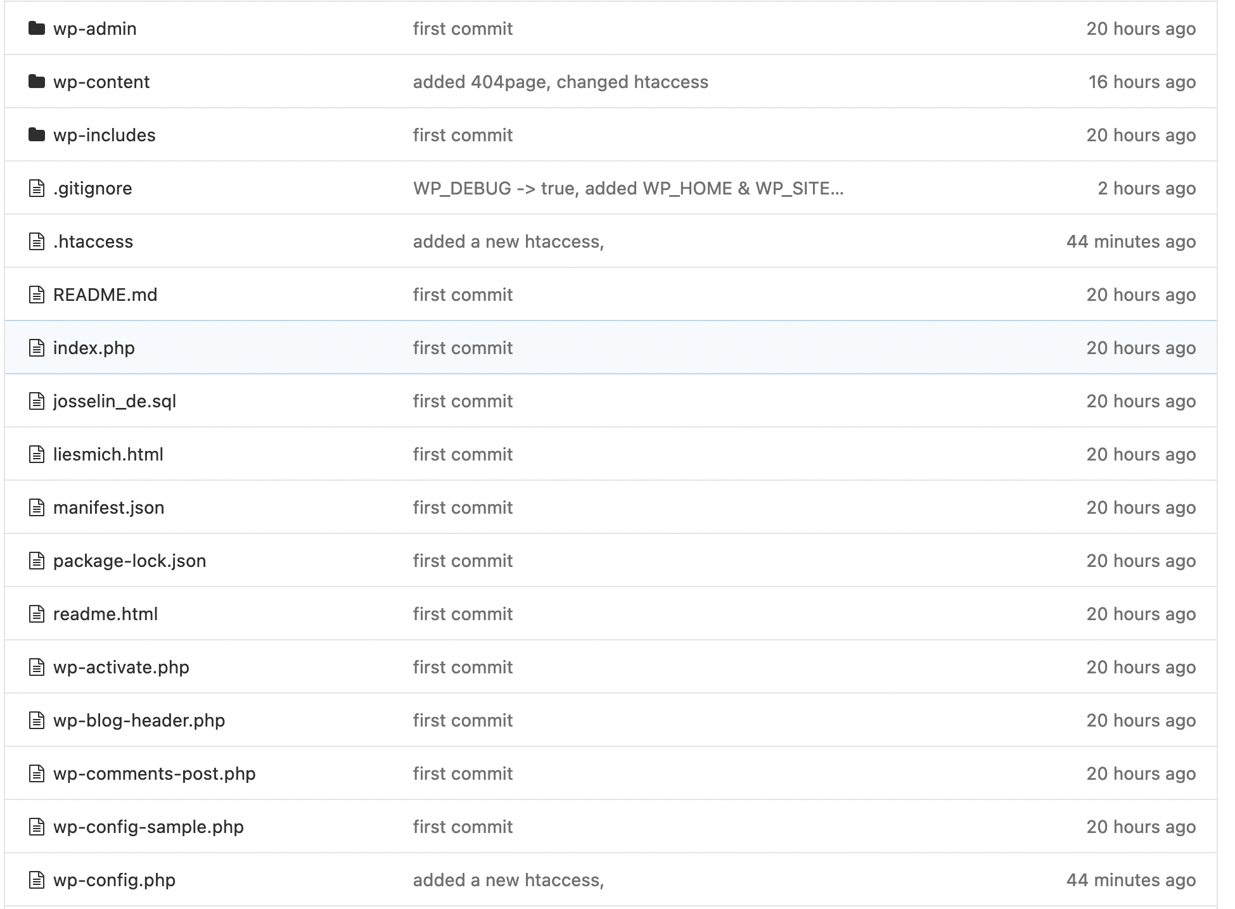
Task: Click the wp-includes folder icon
Action: tap(37, 135)
